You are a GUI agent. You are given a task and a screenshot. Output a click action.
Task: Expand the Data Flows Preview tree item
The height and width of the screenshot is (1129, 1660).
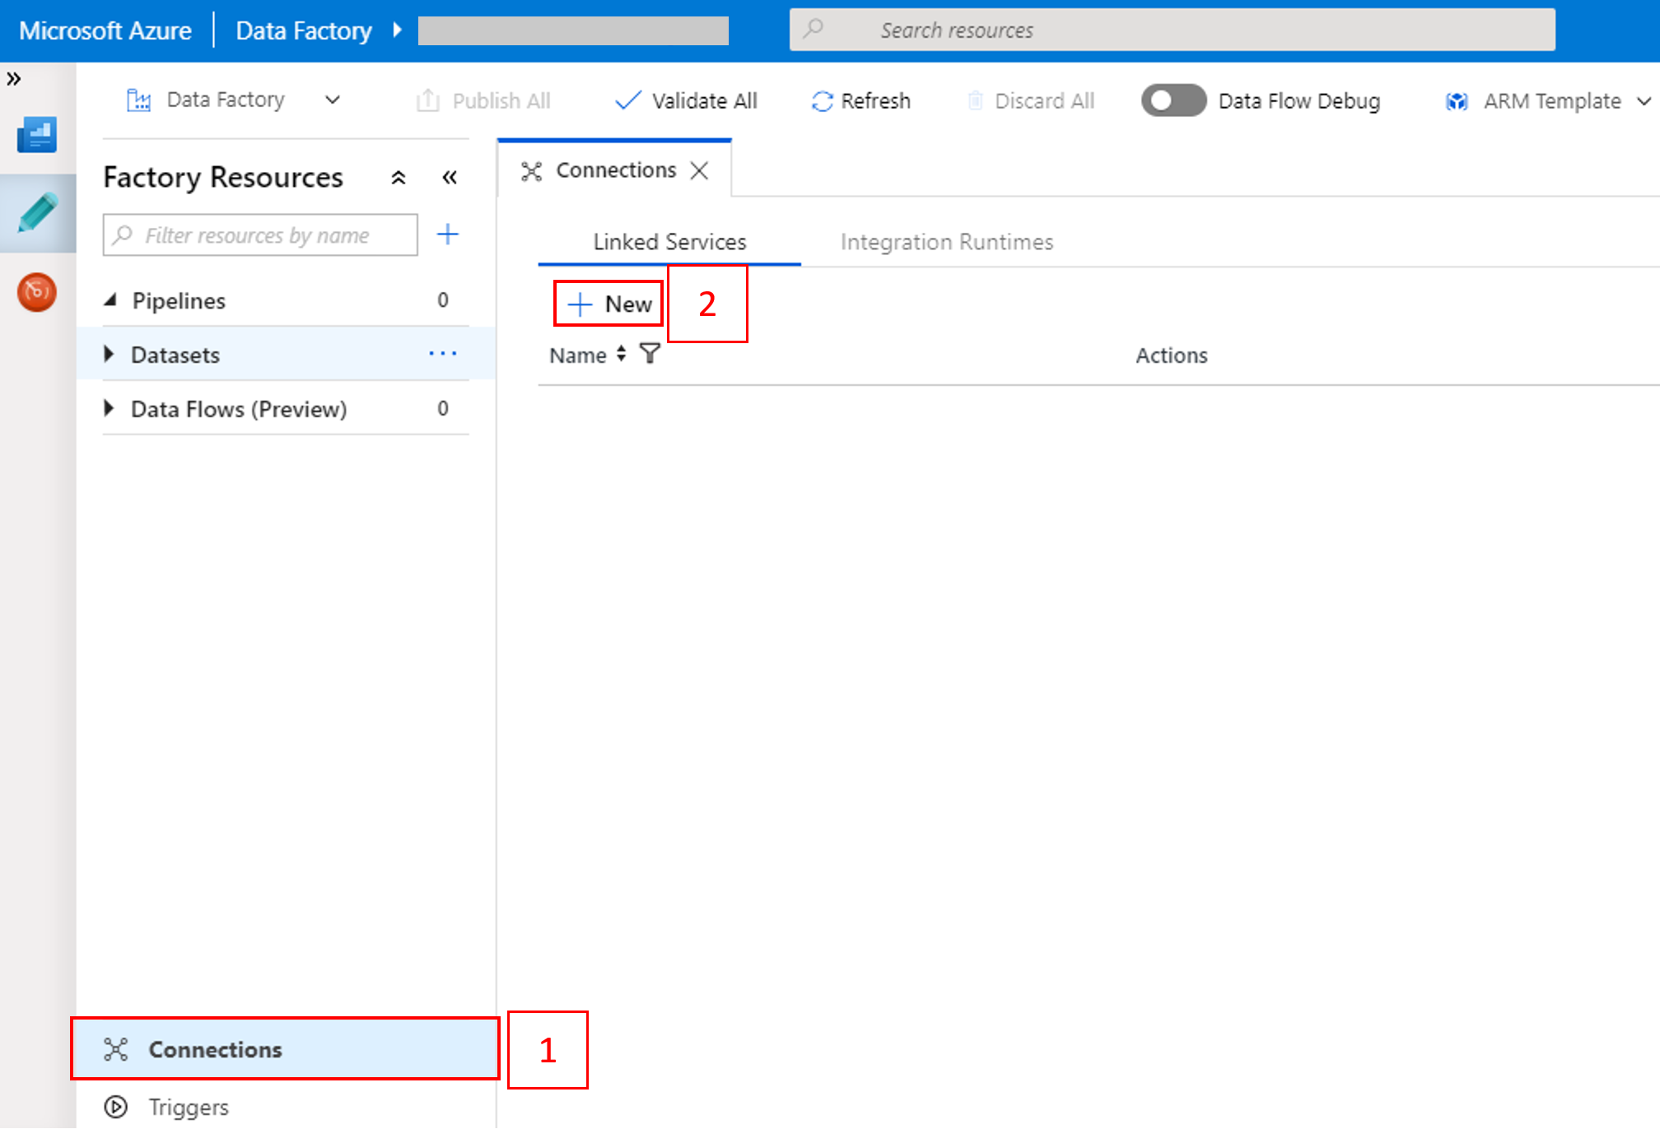pyautogui.click(x=110, y=410)
